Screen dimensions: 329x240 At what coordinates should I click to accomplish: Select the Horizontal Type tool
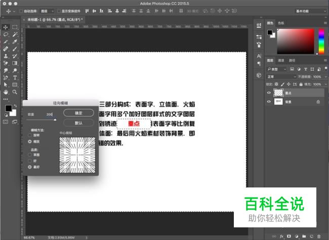click(x=15, y=78)
